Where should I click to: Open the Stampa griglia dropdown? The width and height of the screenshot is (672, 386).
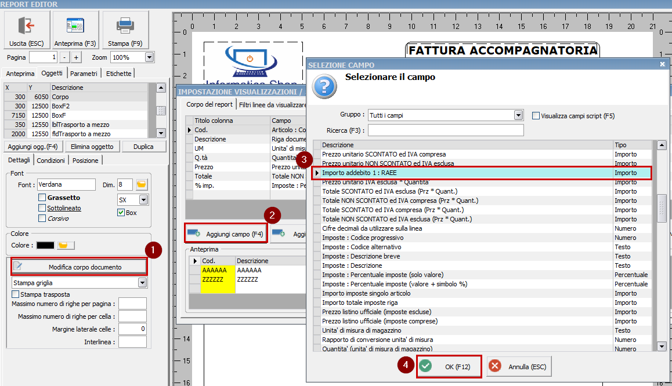(x=142, y=282)
